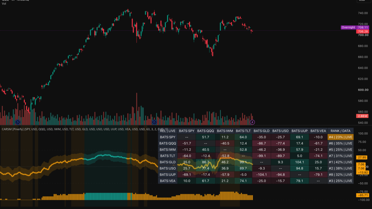Click the BATS:VEA column header
Image resolution: width=372 pixels, height=209 pixels.
pyautogui.click(x=318, y=131)
